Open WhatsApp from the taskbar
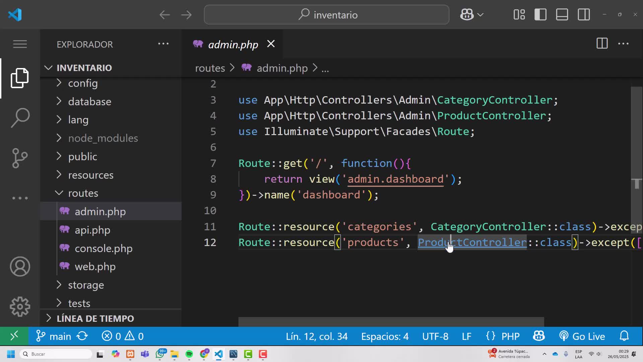Image resolution: width=643 pixels, height=362 pixels. tap(160, 354)
